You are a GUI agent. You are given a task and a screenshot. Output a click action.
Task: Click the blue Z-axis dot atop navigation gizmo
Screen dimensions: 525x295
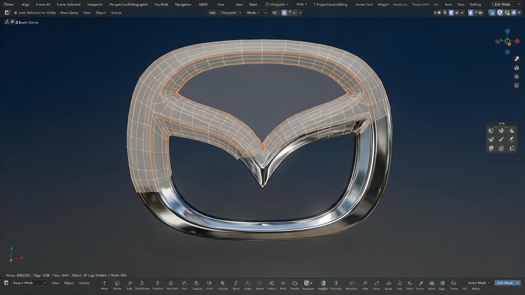[x=508, y=31]
